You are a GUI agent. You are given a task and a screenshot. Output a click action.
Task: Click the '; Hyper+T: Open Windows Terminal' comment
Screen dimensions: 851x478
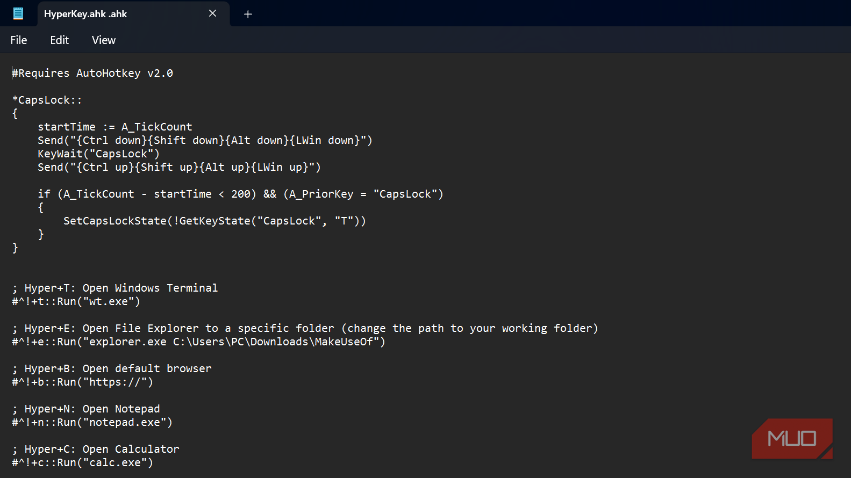pos(115,288)
